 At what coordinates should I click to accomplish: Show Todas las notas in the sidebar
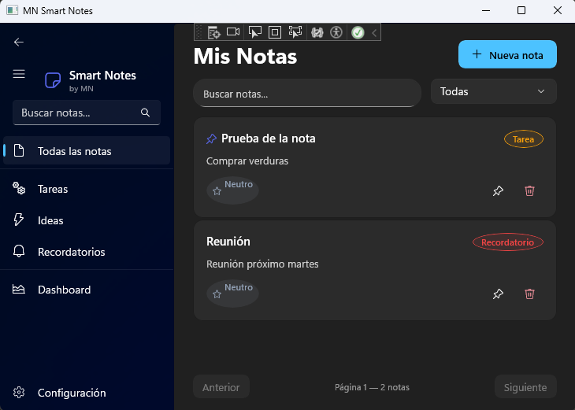tap(87, 151)
